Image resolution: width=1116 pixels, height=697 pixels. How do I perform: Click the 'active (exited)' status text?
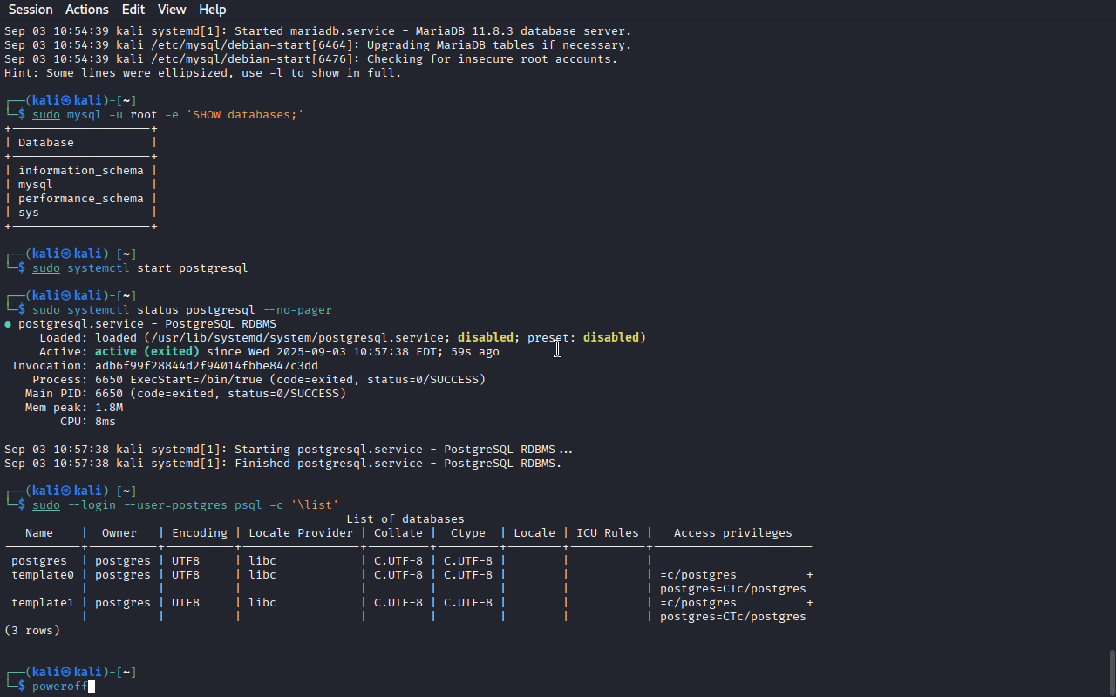147,352
